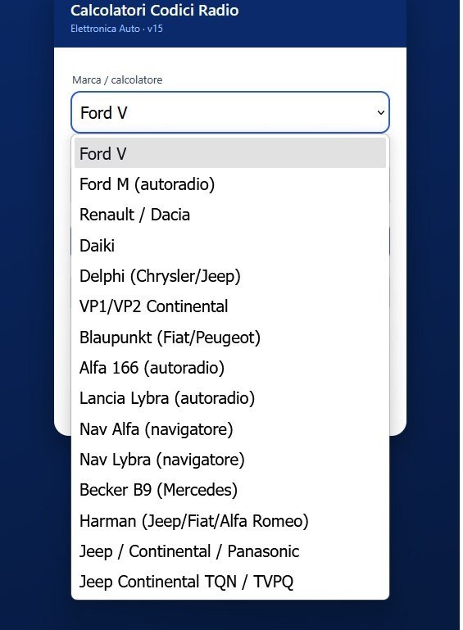The height and width of the screenshot is (630, 463).
Task: Choose Becker B9 (Mercedes) entry
Action: [230, 490]
